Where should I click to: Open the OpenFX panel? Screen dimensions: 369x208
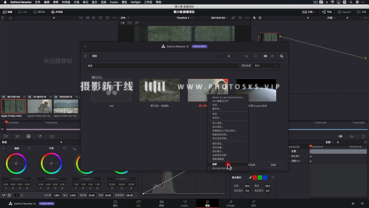pyautogui.click(x=344, y=12)
